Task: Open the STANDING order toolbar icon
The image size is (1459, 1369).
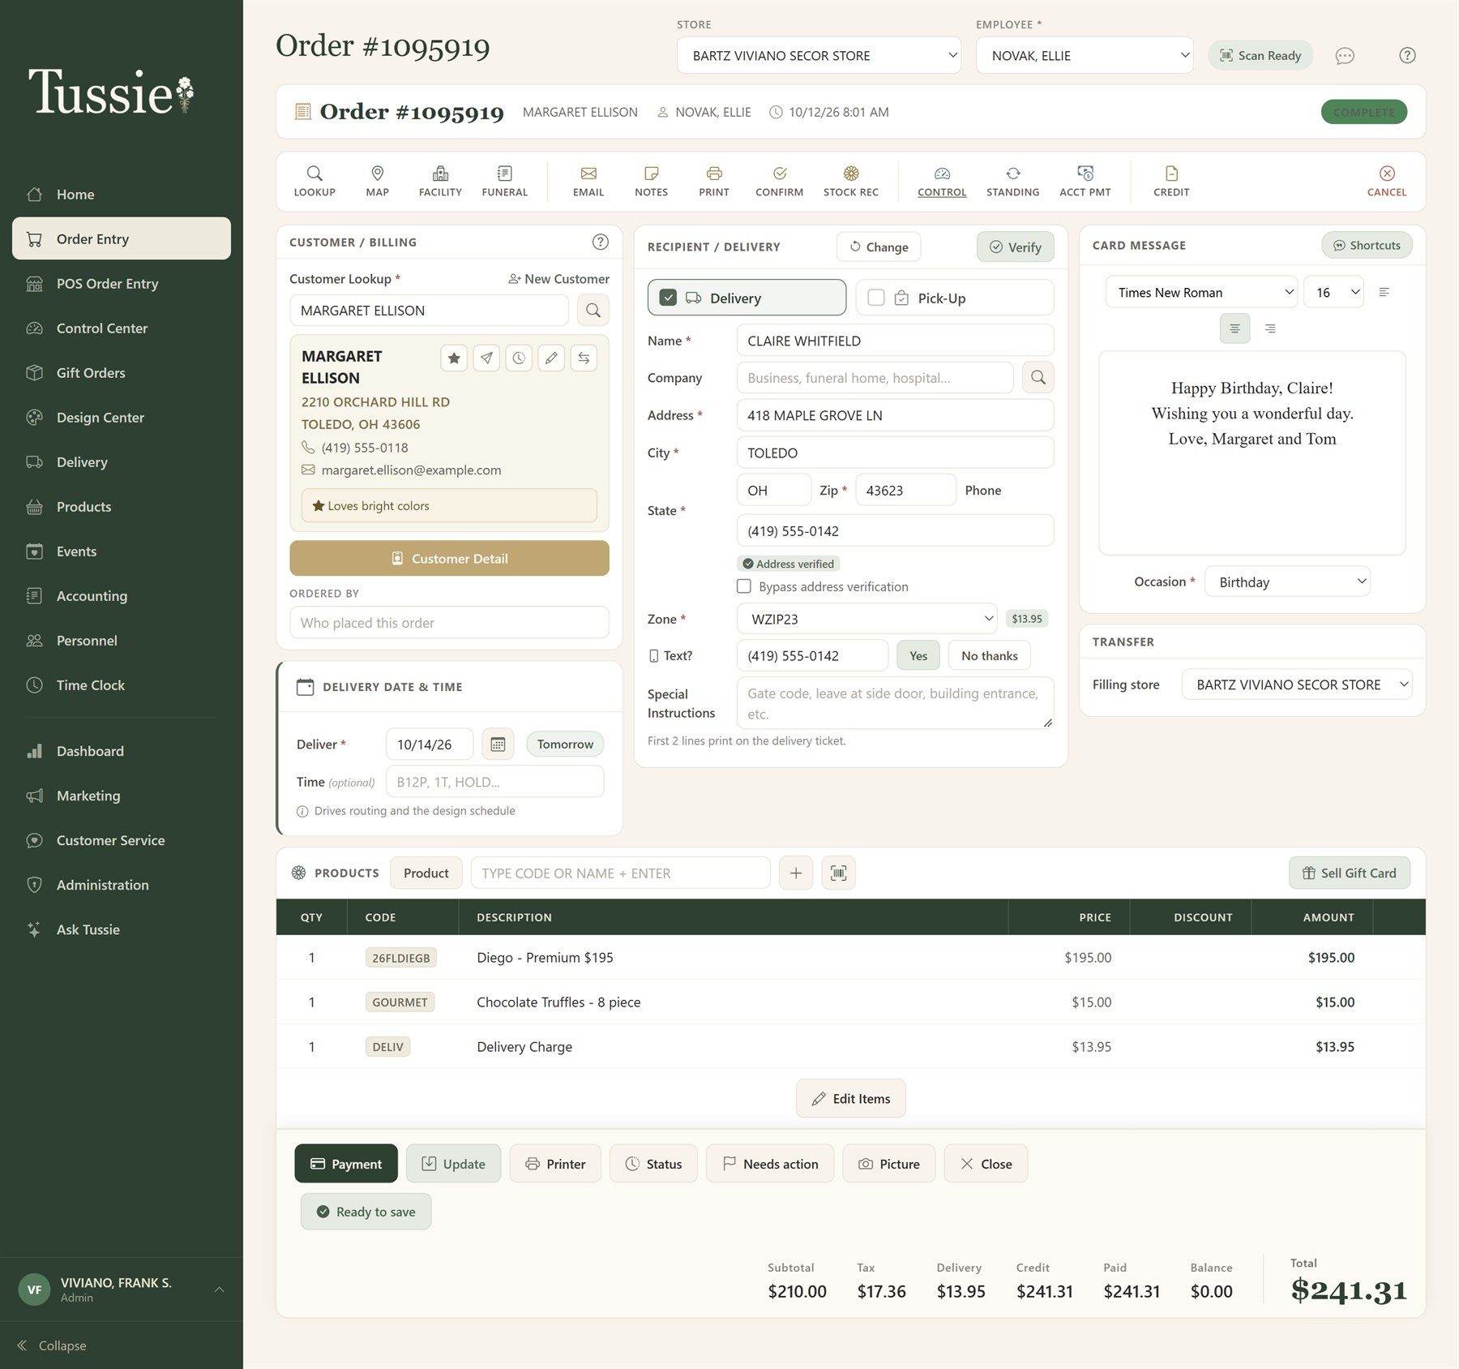Action: (1012, 181)
